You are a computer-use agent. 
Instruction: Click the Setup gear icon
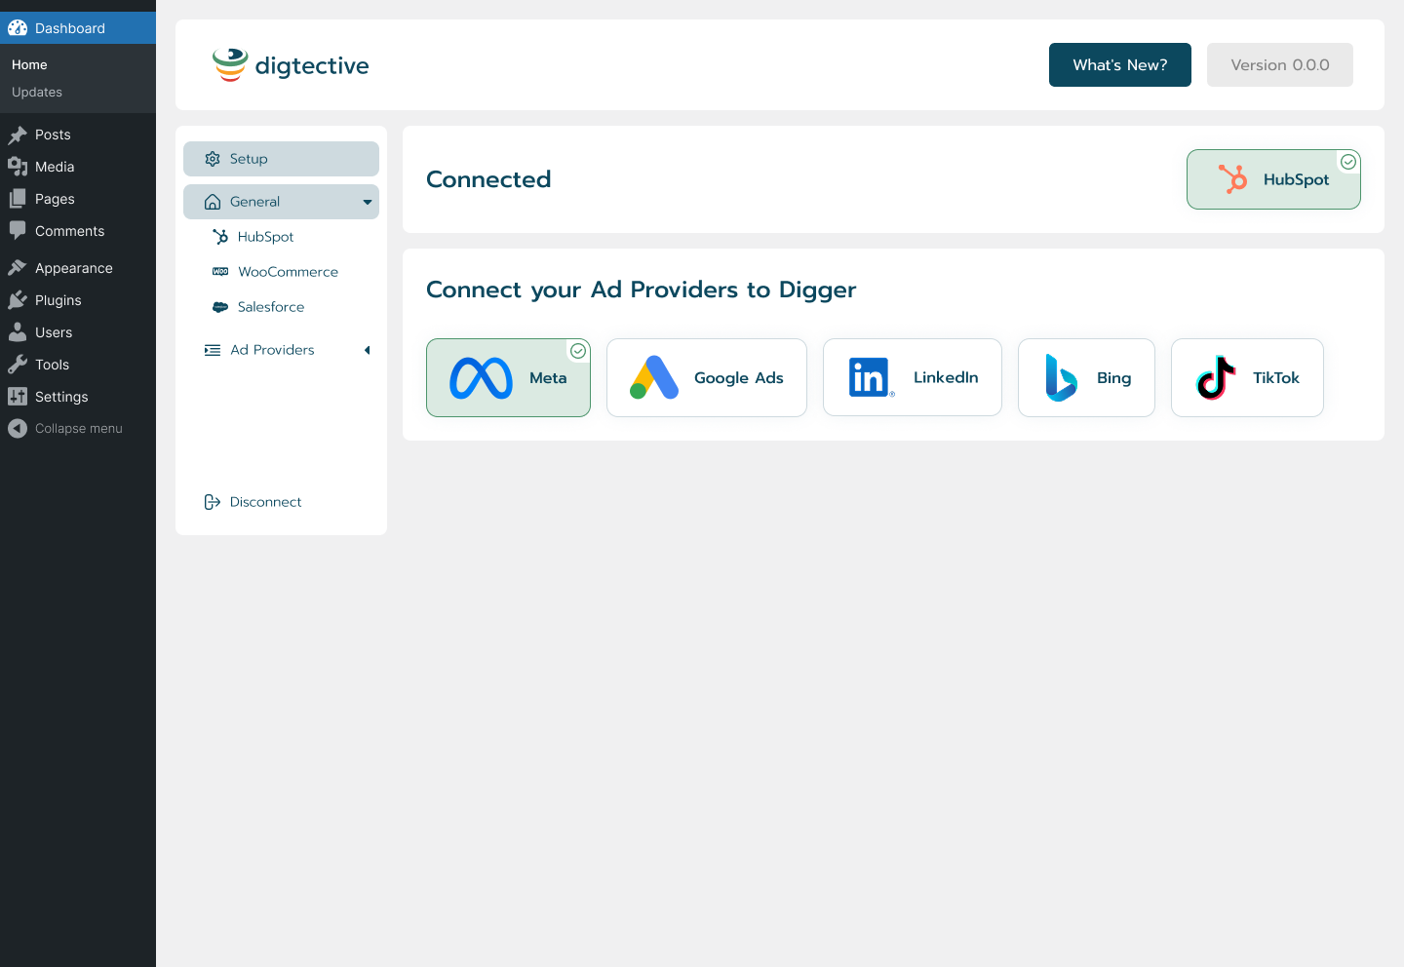(x=213, y=159)
